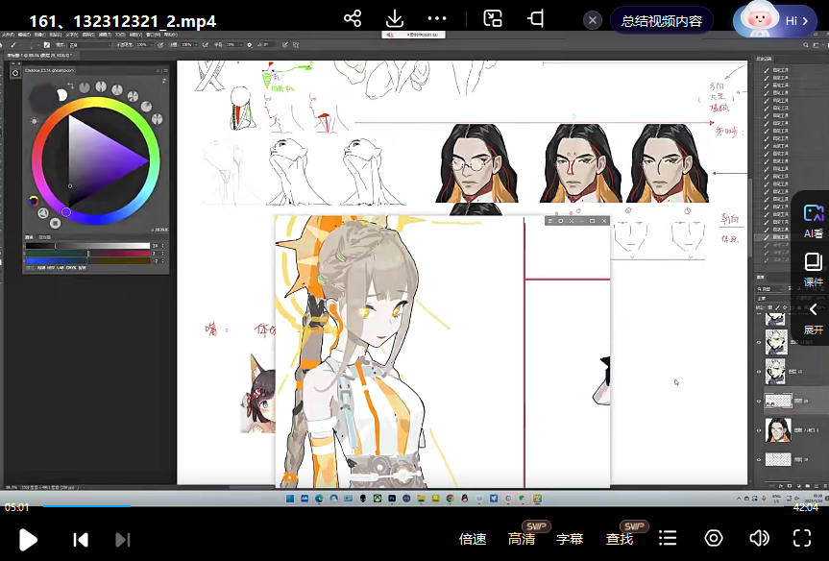Click the share icon in top bar

pos(353,19)
